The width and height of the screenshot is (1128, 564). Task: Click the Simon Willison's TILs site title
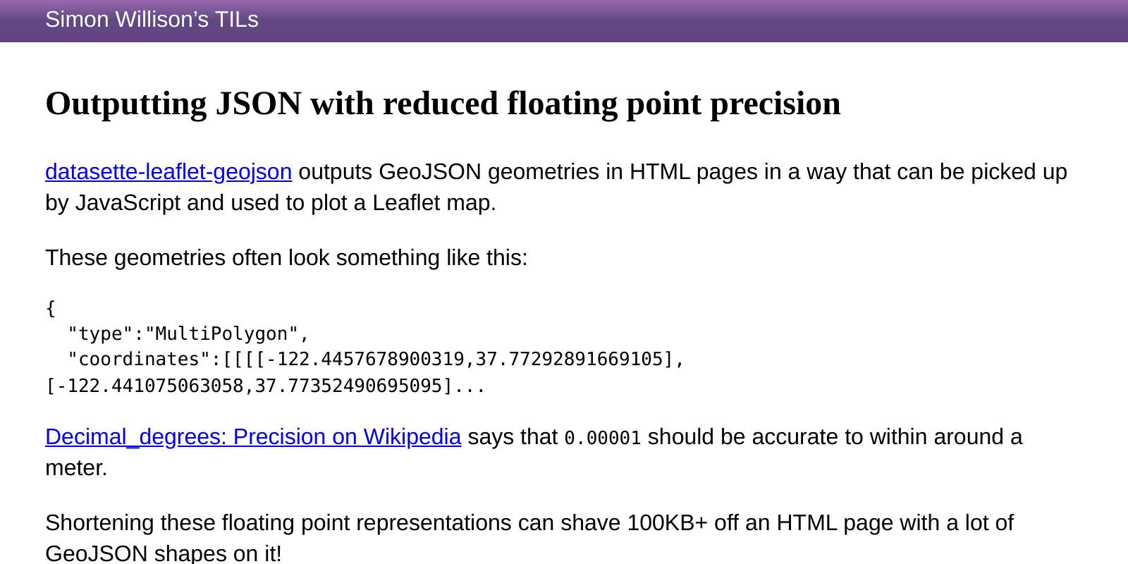tap(152, 20)
